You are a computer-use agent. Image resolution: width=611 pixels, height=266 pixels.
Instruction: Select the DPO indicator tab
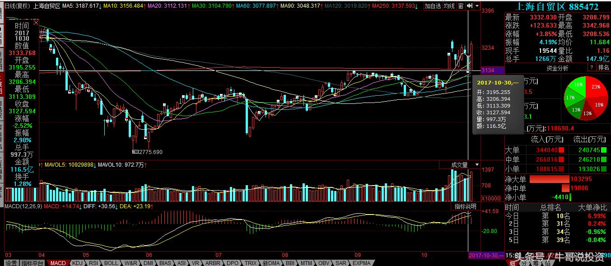click(x=232, y=263)
